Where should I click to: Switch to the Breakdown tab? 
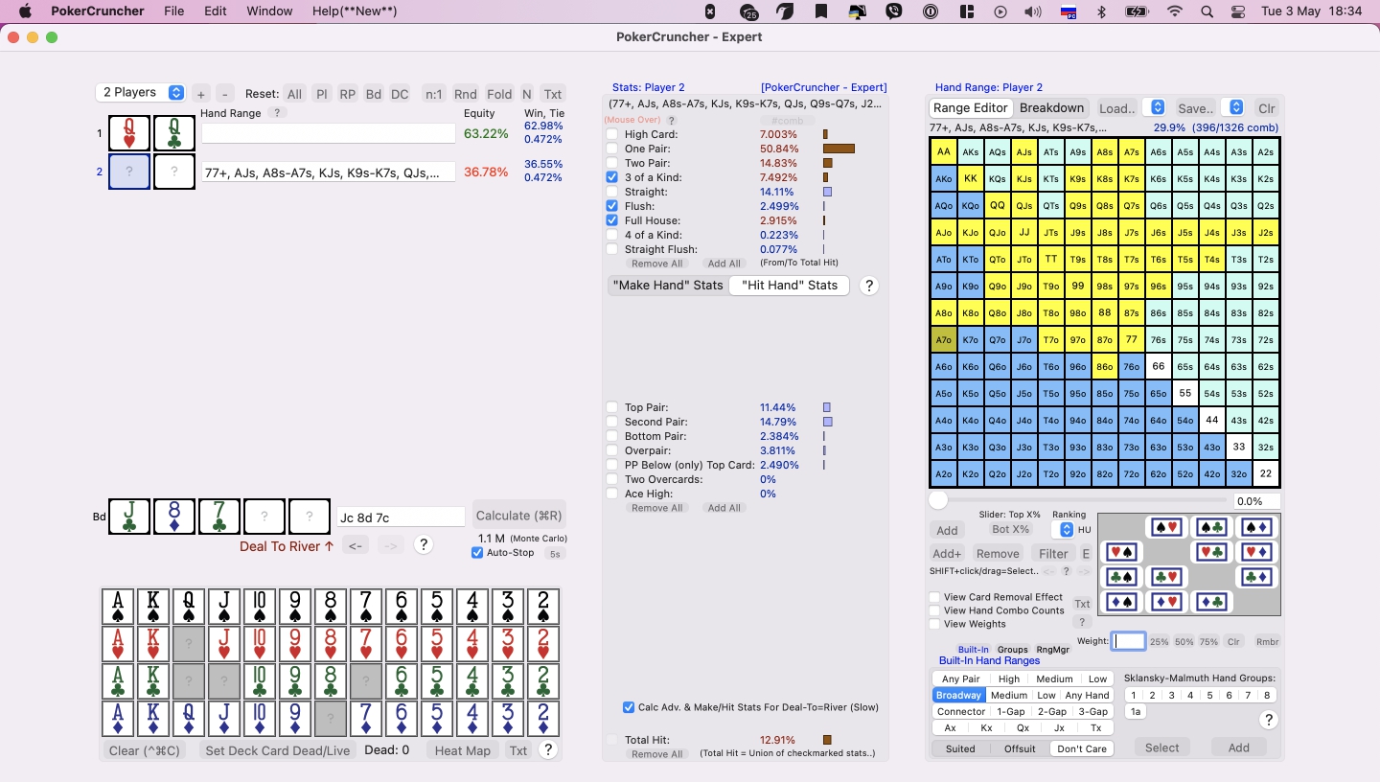coord(1051,108)
